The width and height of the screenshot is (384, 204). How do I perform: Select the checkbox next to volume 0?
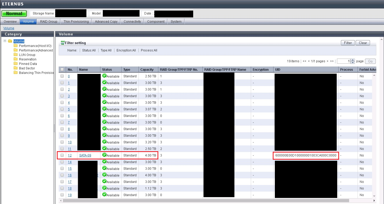coord(62,76)
